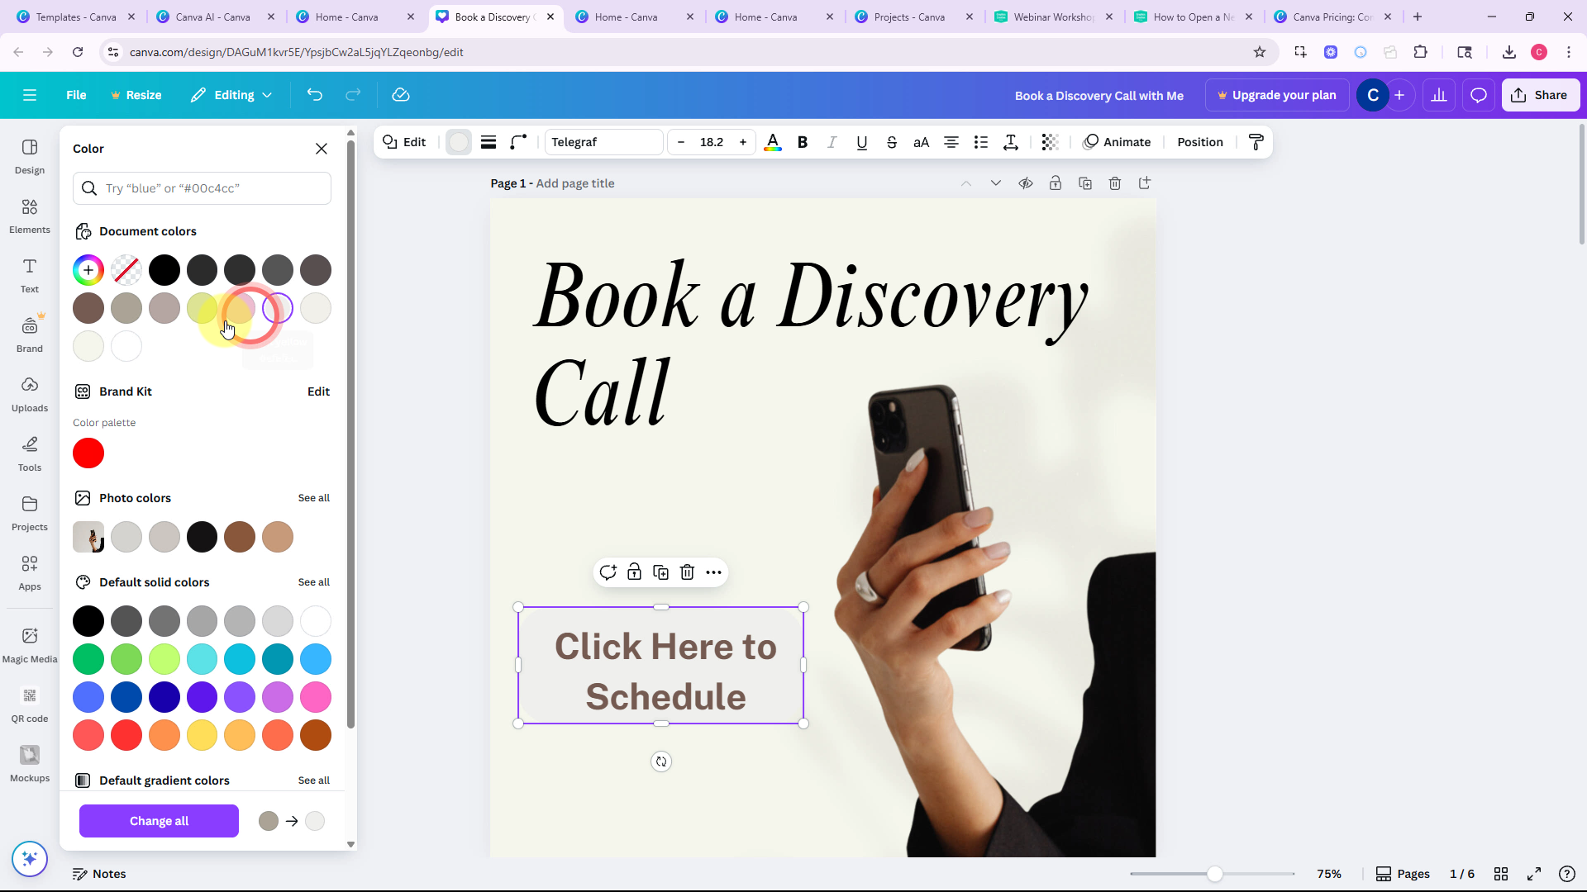Adjust the zoom slider handle
The width and height of the screenshot is (1587, 892).
(x=1214, y=874)
